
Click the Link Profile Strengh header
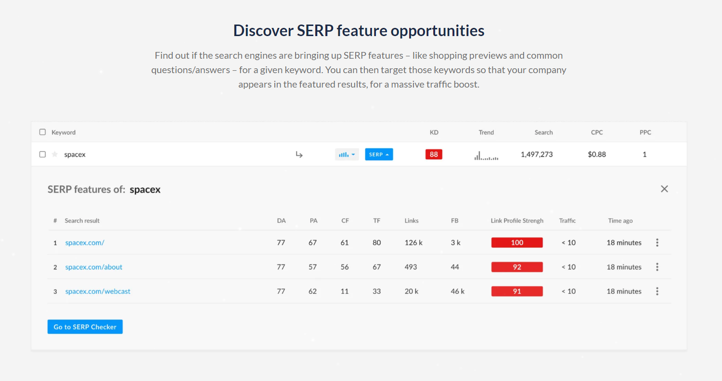coord(517,221)
